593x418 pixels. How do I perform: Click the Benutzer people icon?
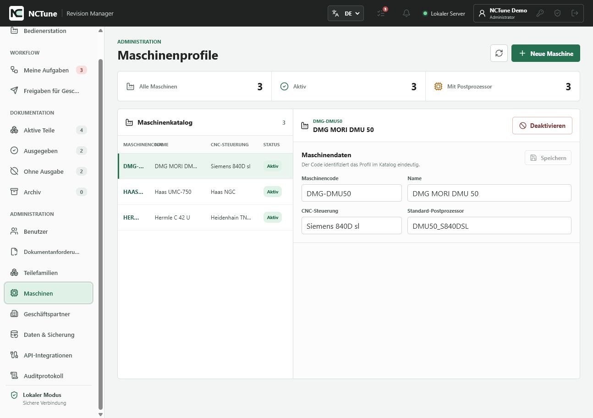tap(14, 231)
